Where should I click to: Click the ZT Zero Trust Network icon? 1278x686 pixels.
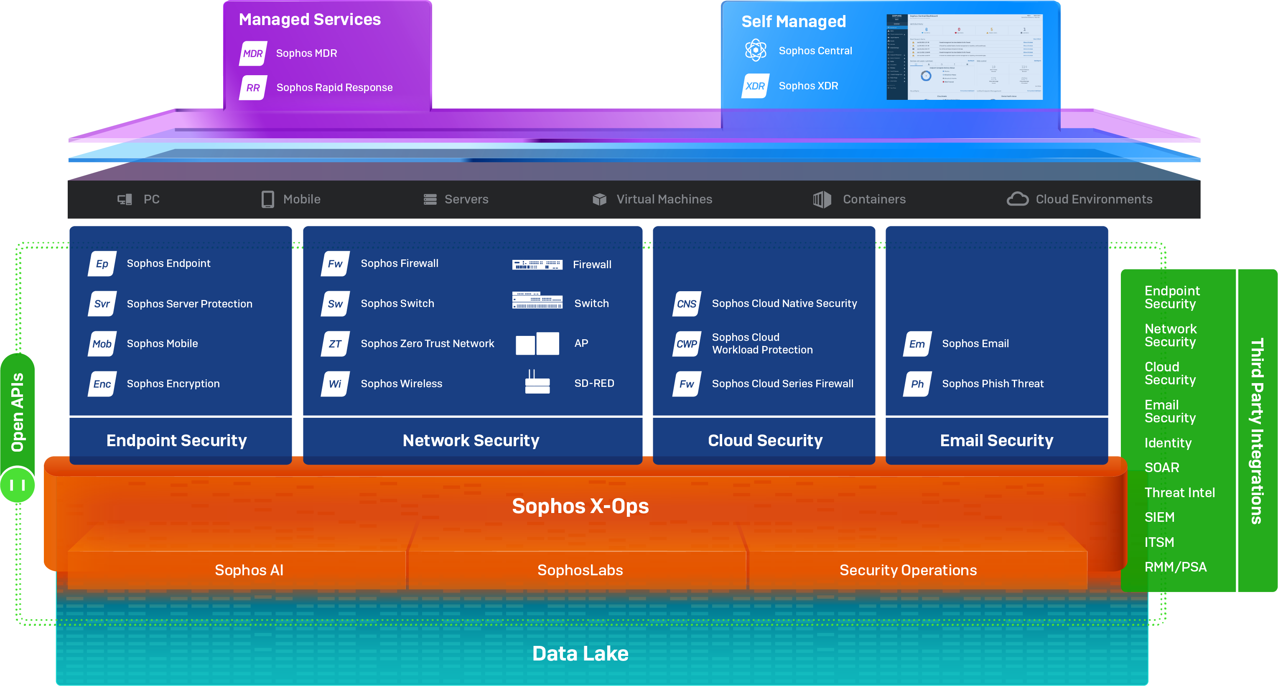335,344
